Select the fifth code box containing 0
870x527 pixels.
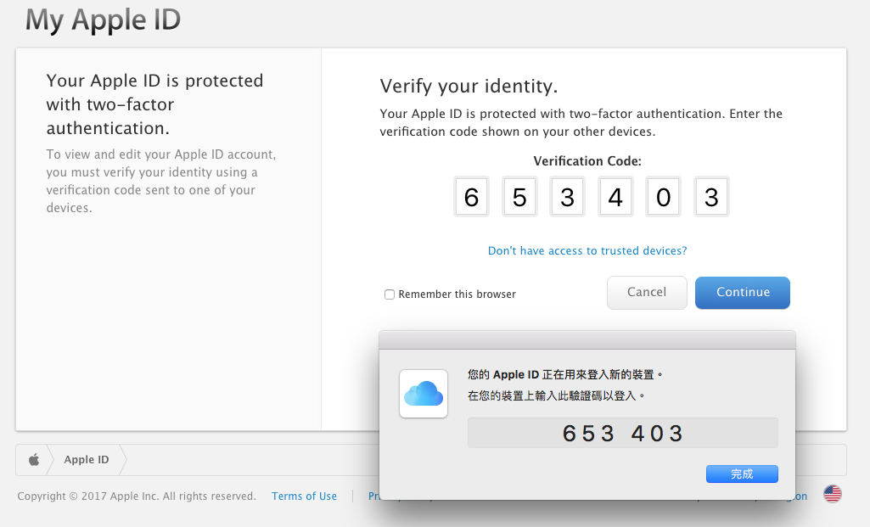(664, 198)
